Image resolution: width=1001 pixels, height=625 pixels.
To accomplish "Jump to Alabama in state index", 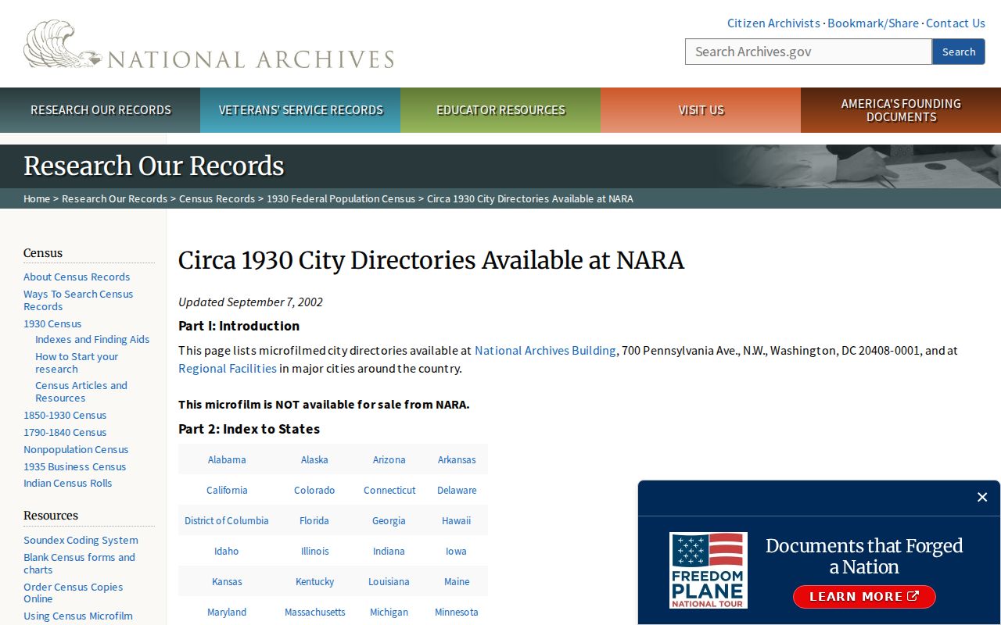I will tap(227, 459).
